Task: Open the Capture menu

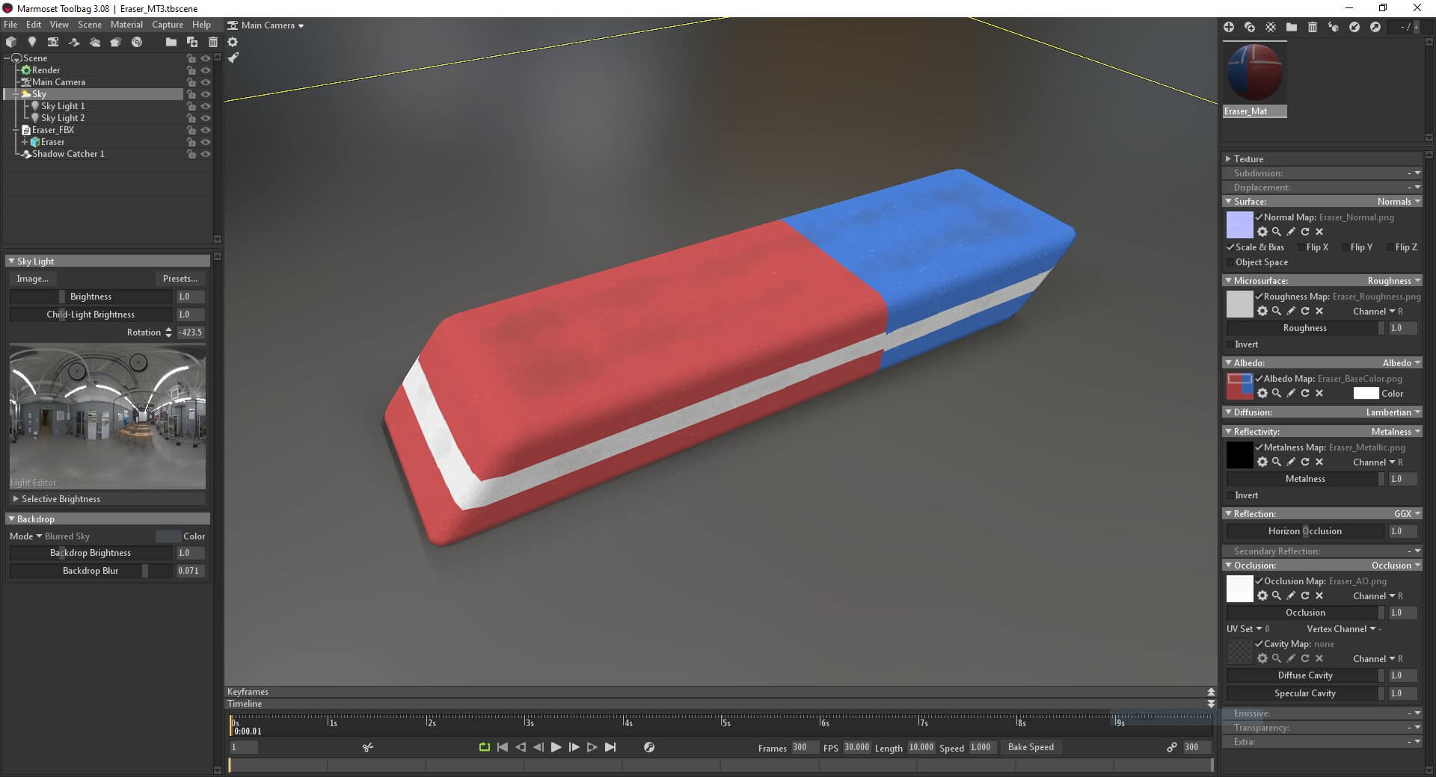Action: pos(168,25)
